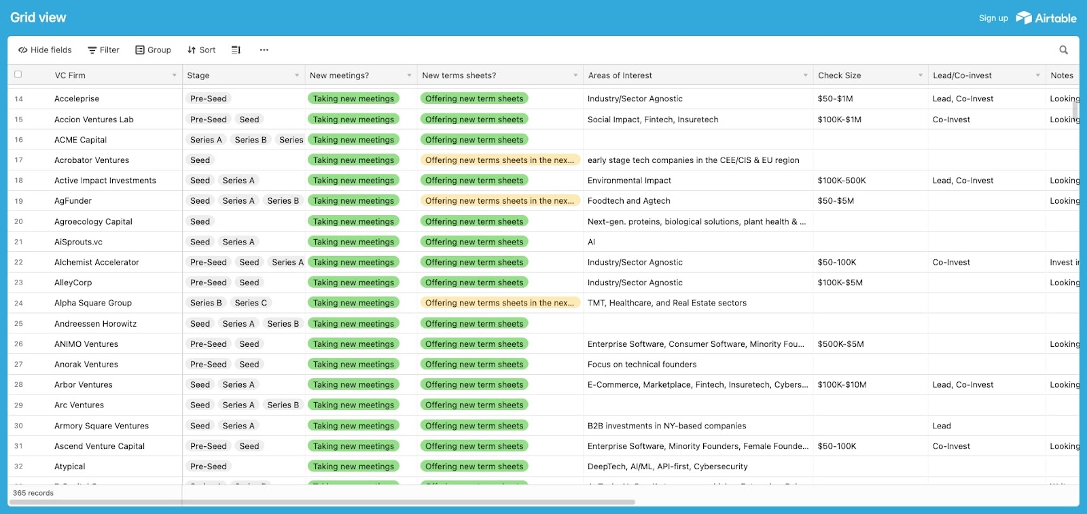Viewport: 1087px width, 514px height.
Task: Click the Grid view title
Action: click(x=38, y=18)
